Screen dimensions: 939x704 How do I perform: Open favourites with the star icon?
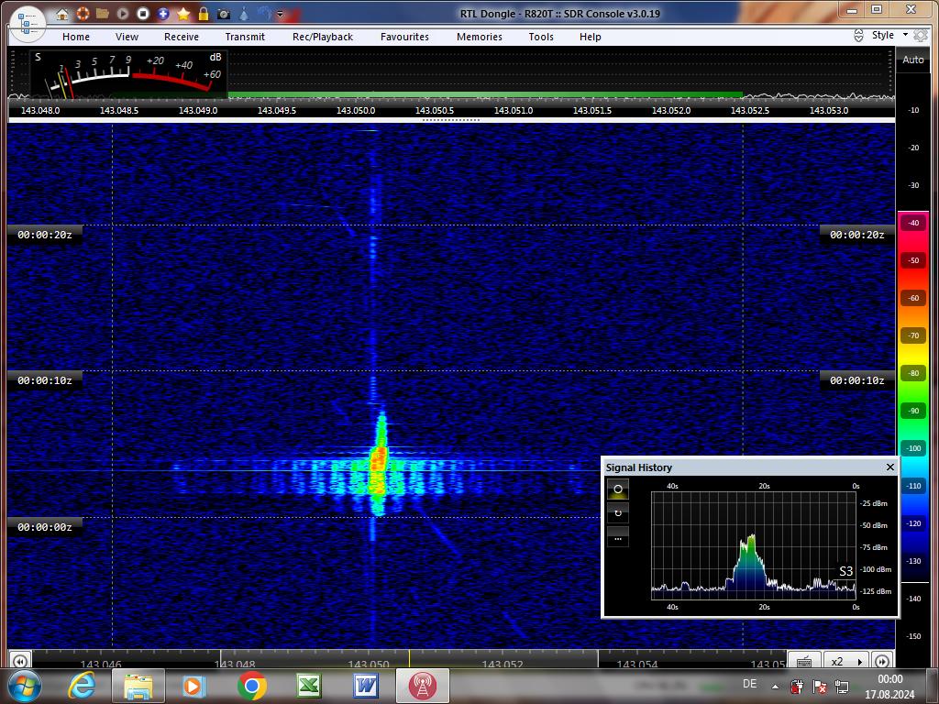(183, 14)
